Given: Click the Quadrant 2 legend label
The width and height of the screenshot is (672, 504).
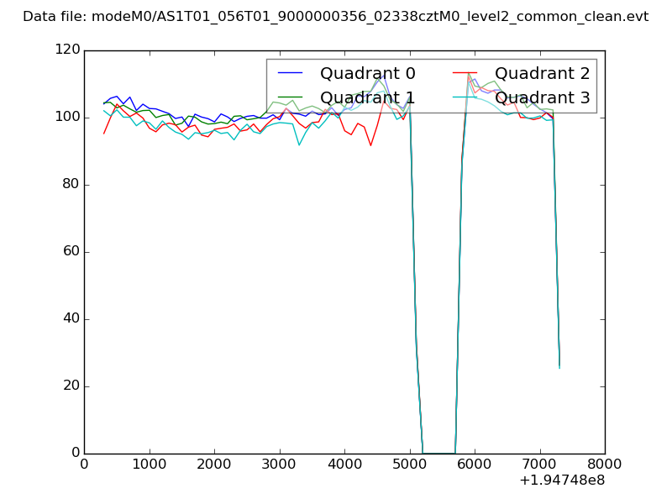Looking at the screenshot, I should coord(542,73).
